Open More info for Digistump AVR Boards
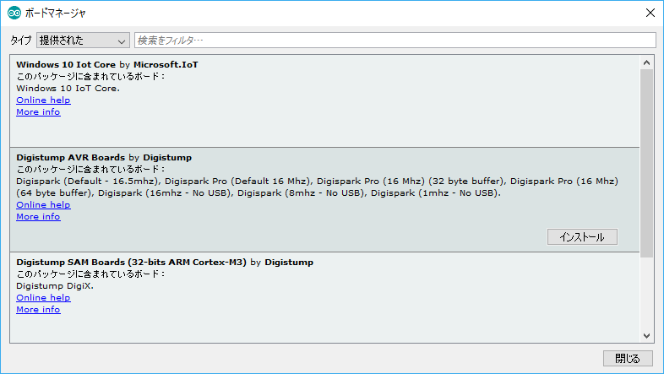664x374 pixels. coord(38,217)
